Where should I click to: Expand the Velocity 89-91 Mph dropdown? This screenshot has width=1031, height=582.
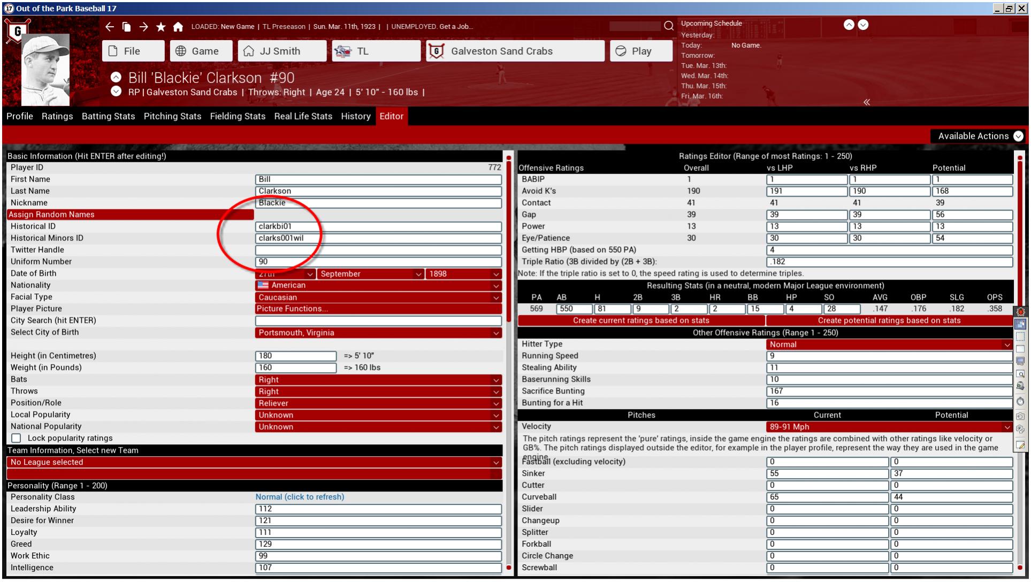click(x=889, y=427)
